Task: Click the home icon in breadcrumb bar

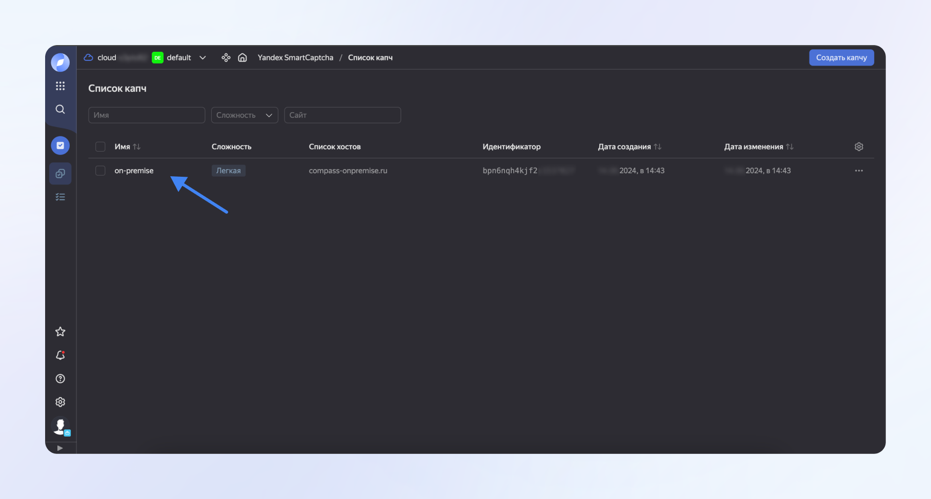Action: click(242, 58)
